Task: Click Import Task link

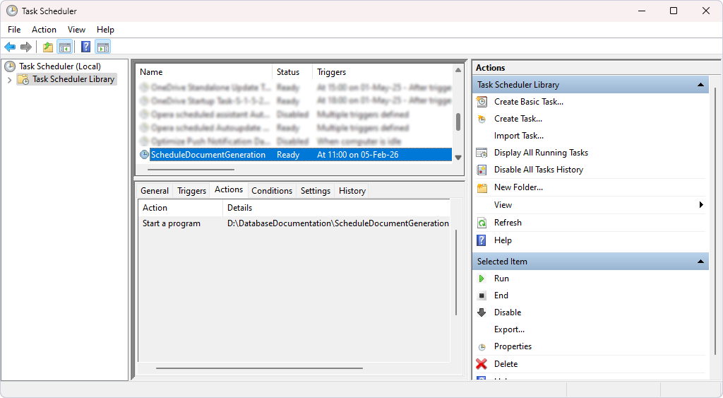Action: [x=519, y=136]
